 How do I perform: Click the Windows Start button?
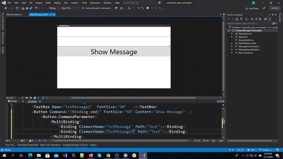pyautogui.click(x=4, y=155)
